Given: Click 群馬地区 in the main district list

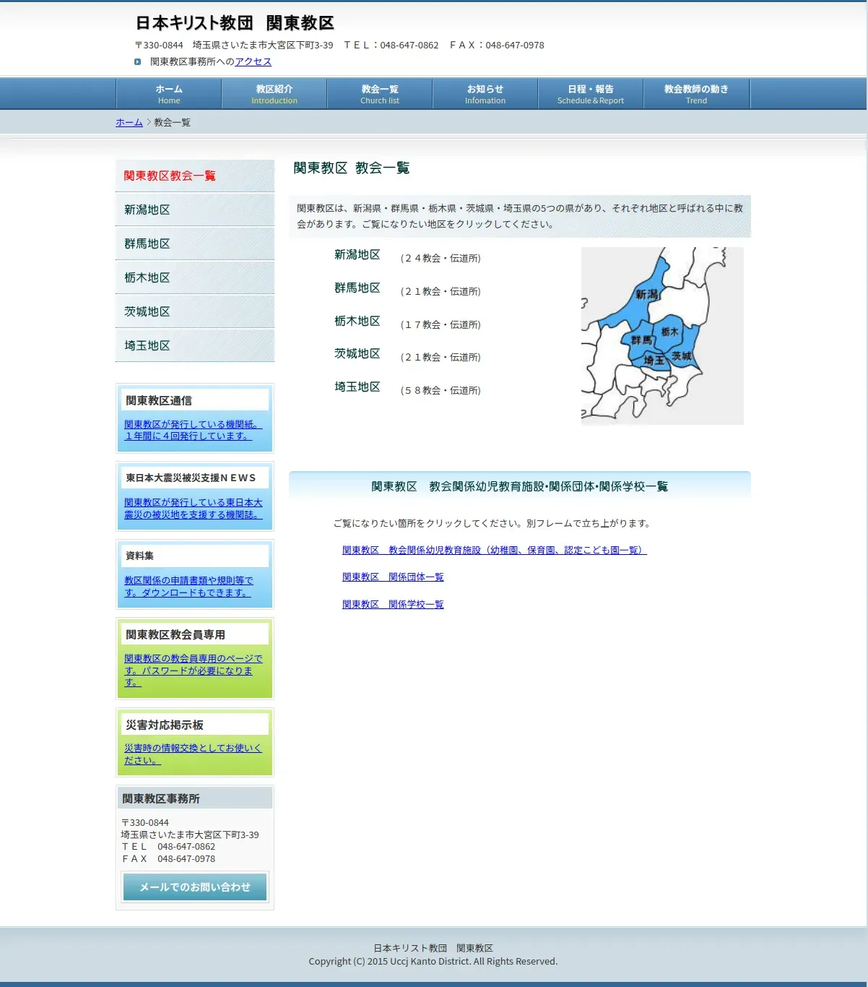Looking at the screenshot, I should click(357, 288).
